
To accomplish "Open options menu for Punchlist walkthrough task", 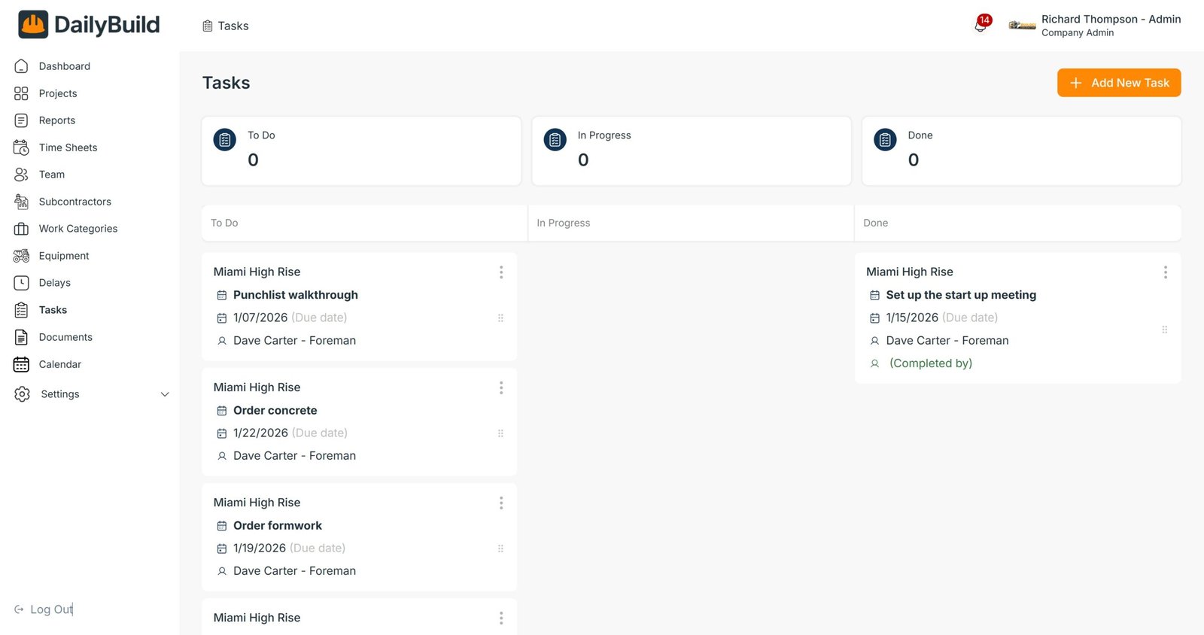I will (x=501, y=272).
